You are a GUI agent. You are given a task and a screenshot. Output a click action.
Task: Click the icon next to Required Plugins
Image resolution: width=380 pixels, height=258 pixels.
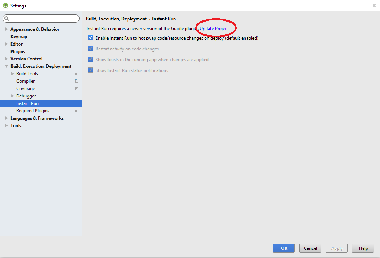point(76,110)
